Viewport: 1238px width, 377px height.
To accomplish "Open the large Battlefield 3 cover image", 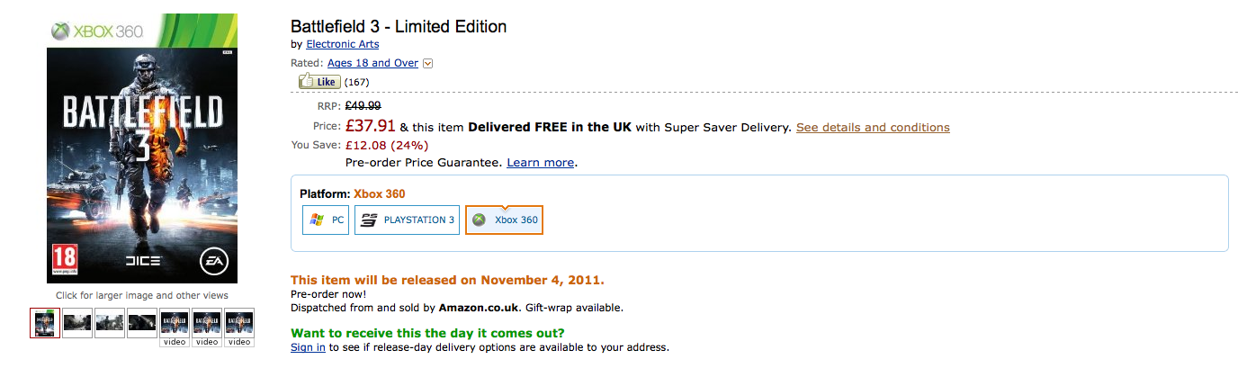I will (x=142, y=148).
